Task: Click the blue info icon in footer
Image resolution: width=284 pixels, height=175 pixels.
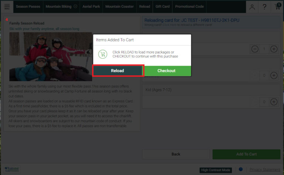Action: [x=241, y=169]
